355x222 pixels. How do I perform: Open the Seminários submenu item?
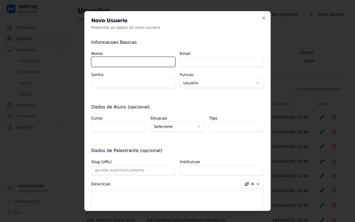(30, 61)
